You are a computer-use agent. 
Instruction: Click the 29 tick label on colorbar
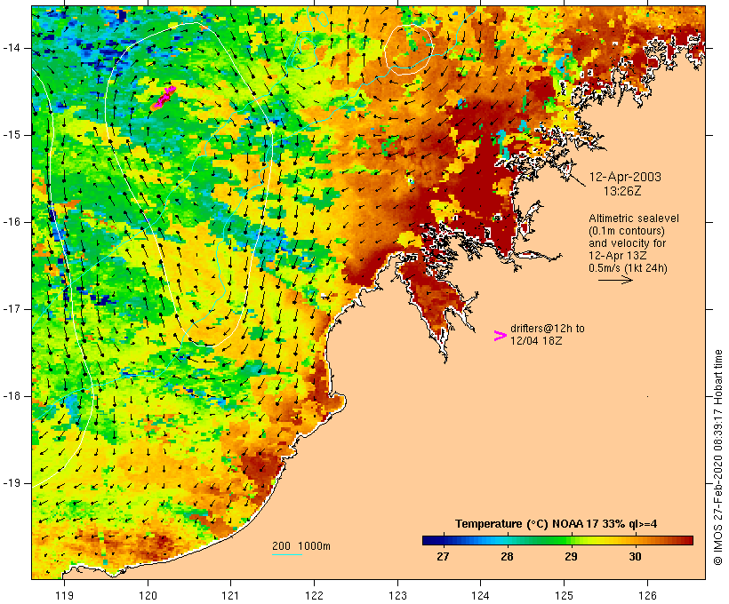tap(571, 556)
